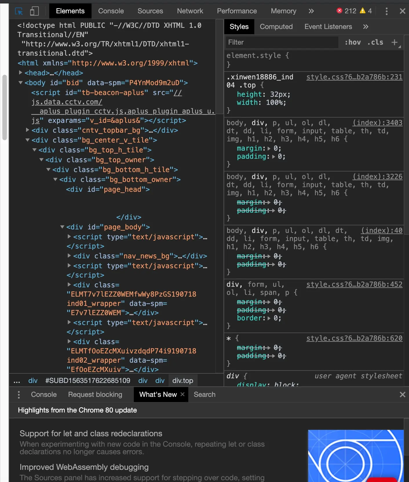Click the 4 warnings indicator
409x482 pixels.
pyautogui.click(x=366, y=11)
